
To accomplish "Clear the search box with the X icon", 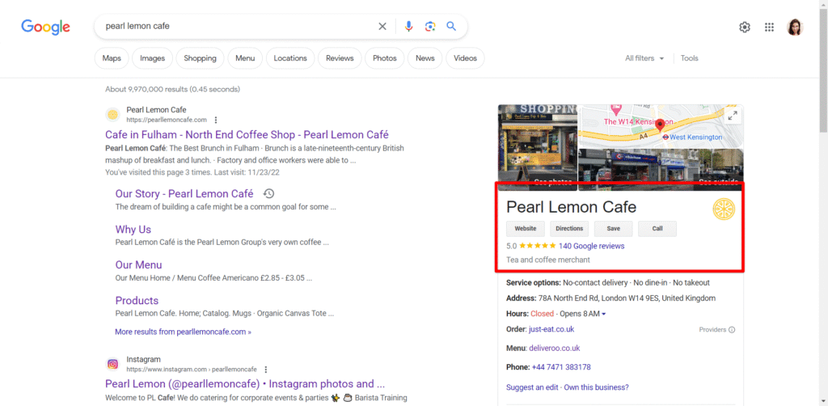I will point(382,27).
